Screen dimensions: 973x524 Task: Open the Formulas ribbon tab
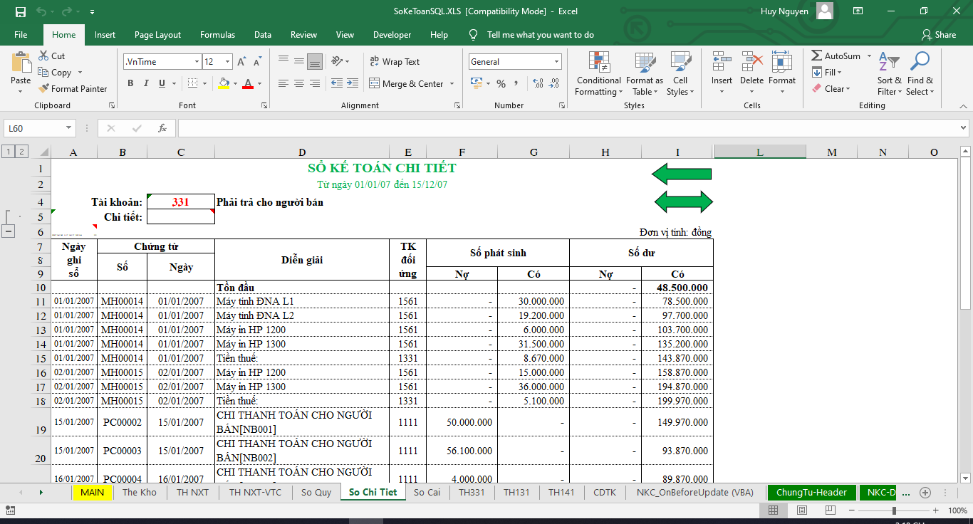click(217, 35)
